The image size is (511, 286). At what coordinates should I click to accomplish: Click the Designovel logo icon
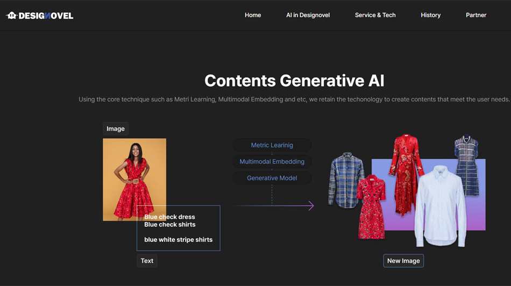(12, 16)
